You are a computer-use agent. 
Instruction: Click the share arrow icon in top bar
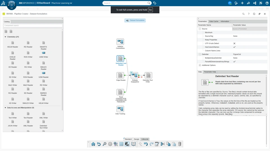point(248,3)
